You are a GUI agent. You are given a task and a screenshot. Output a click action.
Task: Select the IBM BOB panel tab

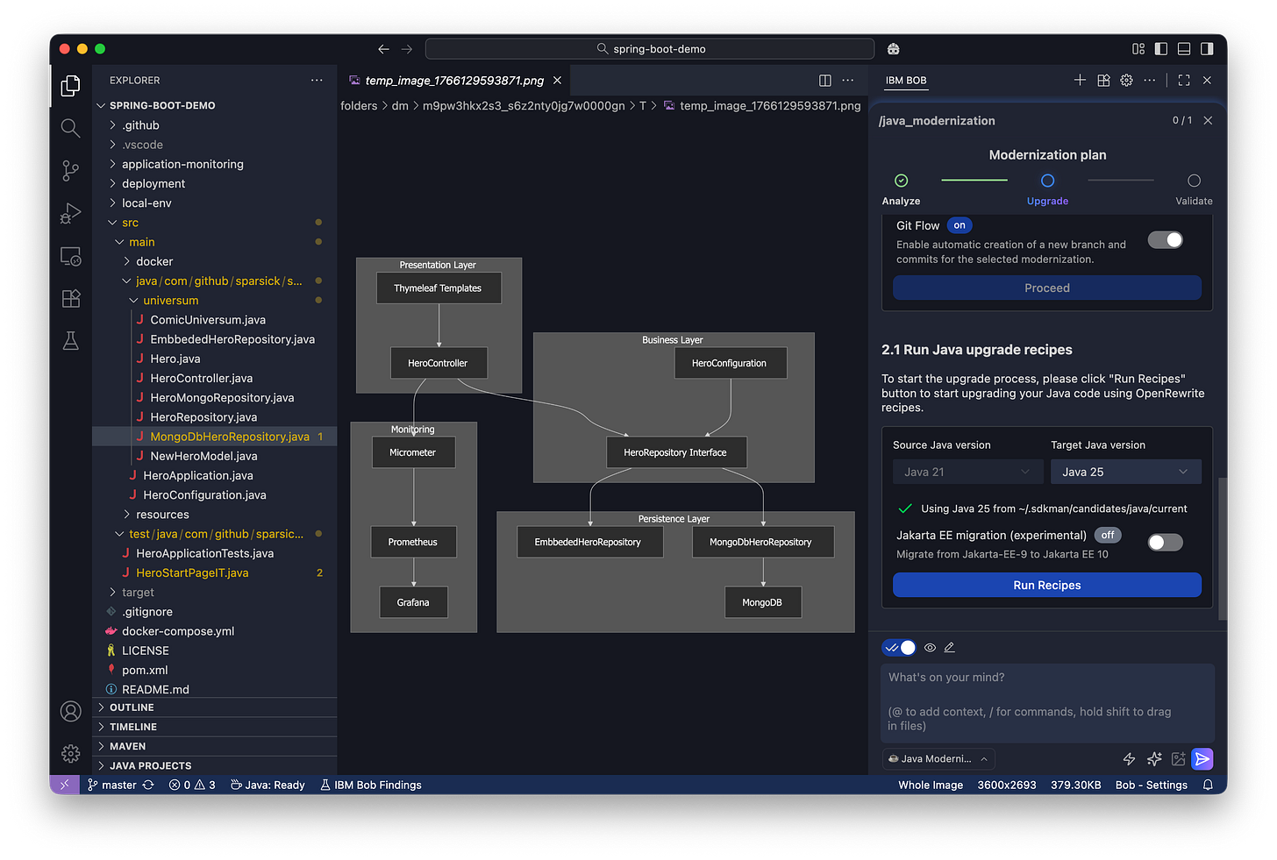point(906,80)
